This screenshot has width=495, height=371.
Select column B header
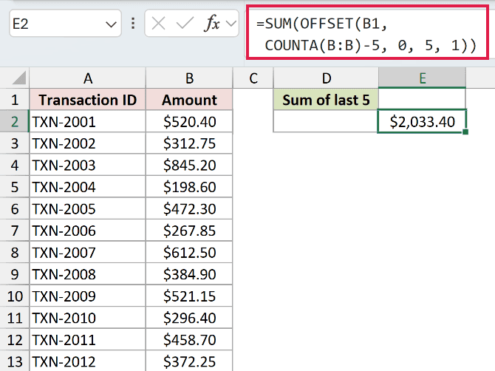tap(189, 78)
